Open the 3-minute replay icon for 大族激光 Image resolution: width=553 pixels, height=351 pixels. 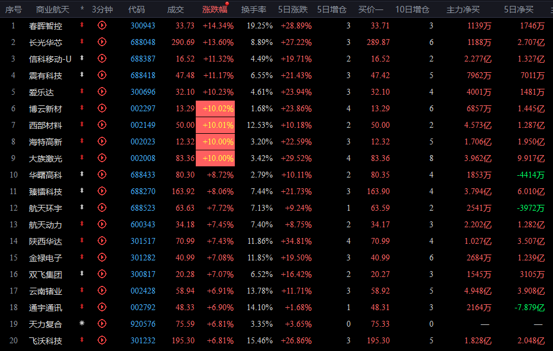[x=102, y=159]
